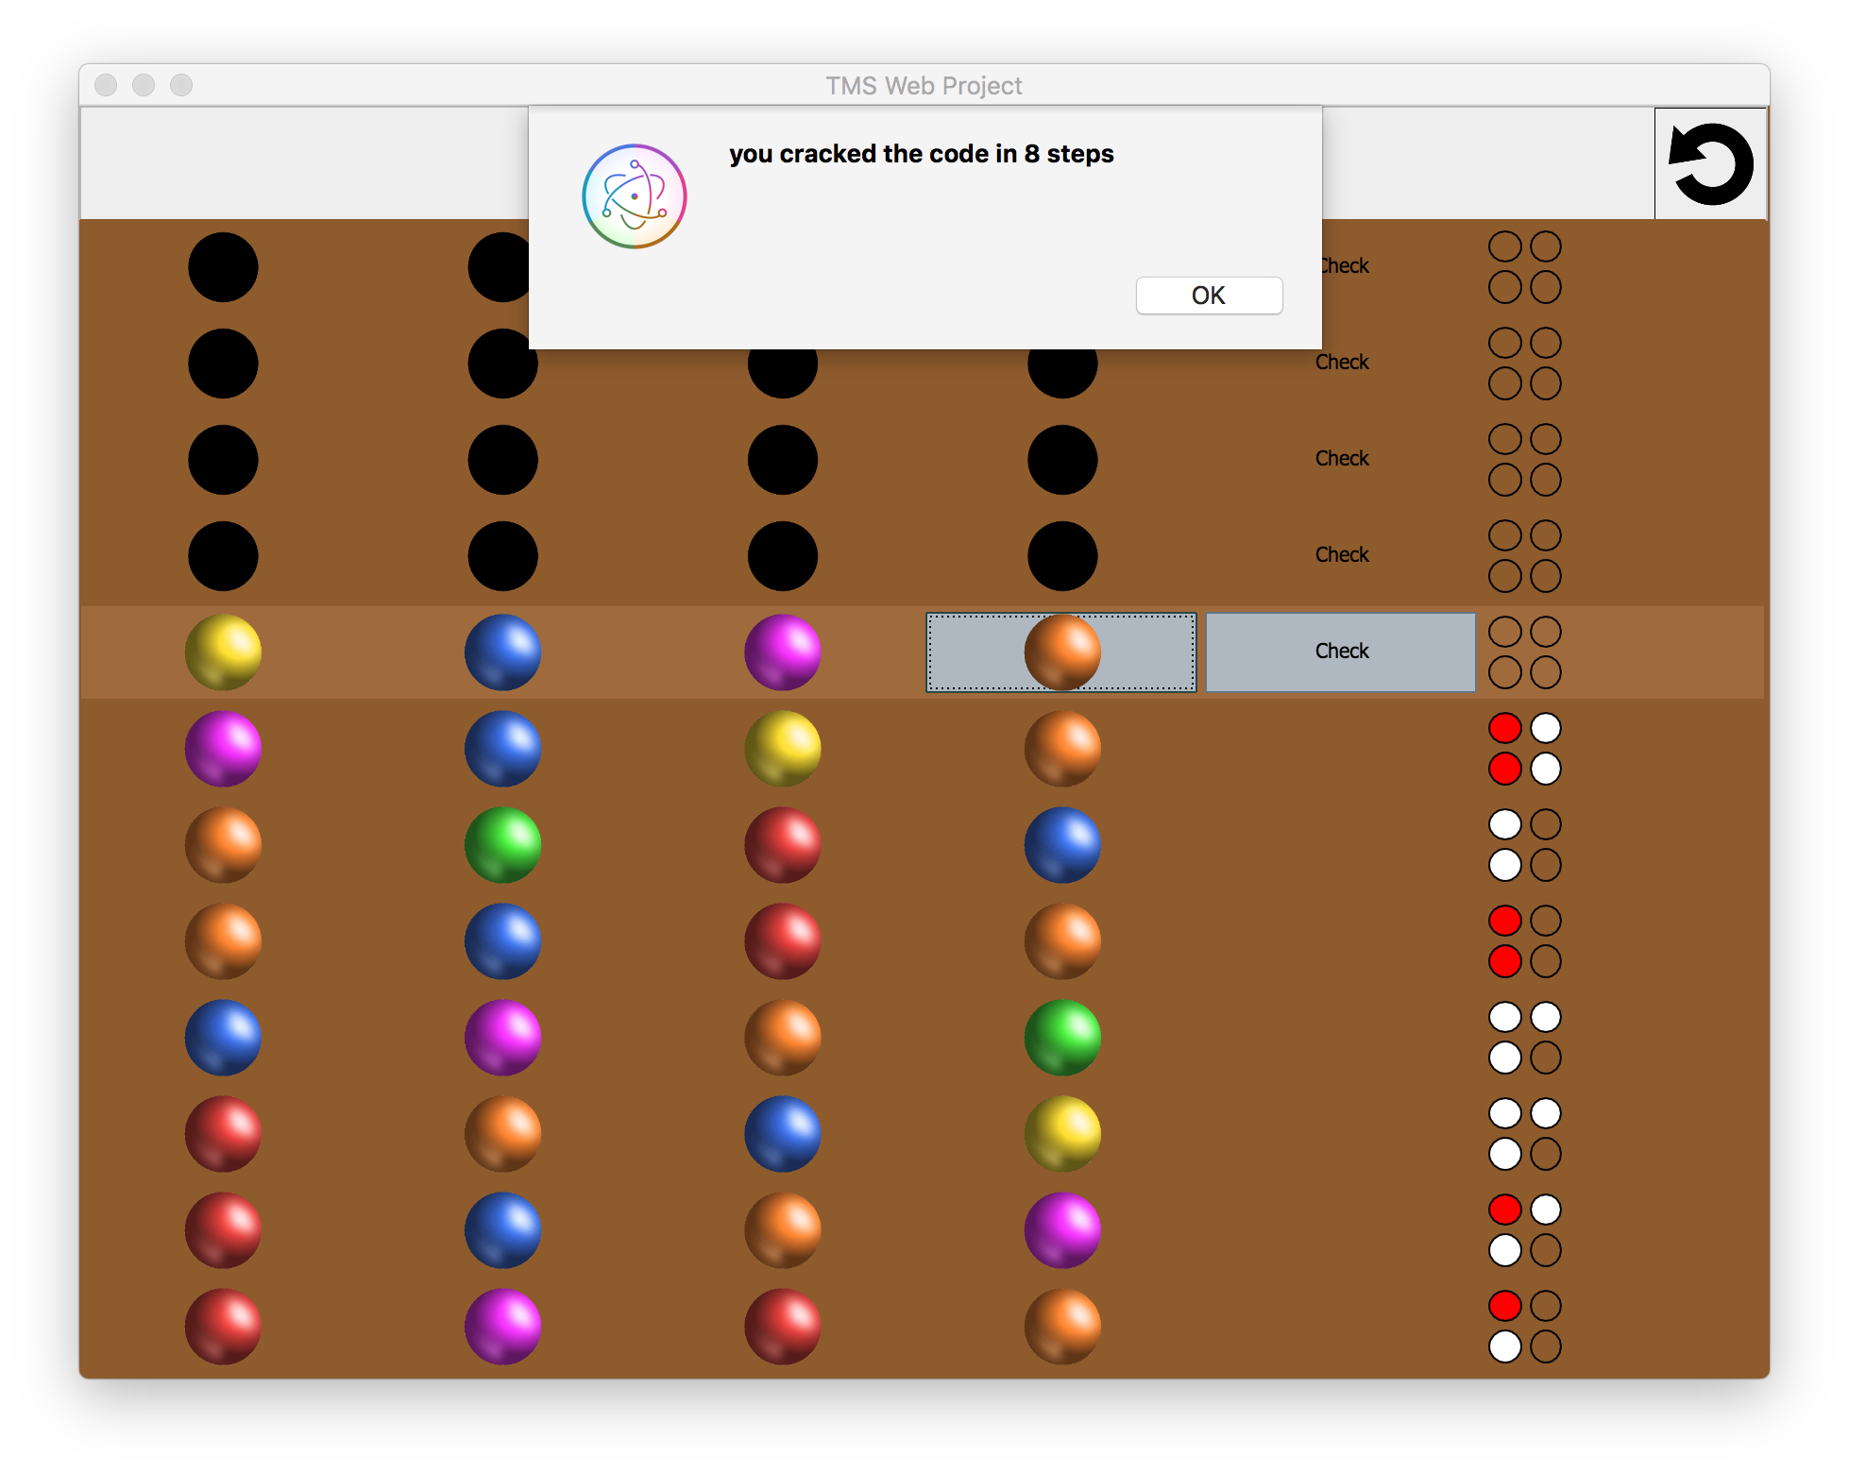Select the orange ball in the highlighted active row

click(1062, 652)
